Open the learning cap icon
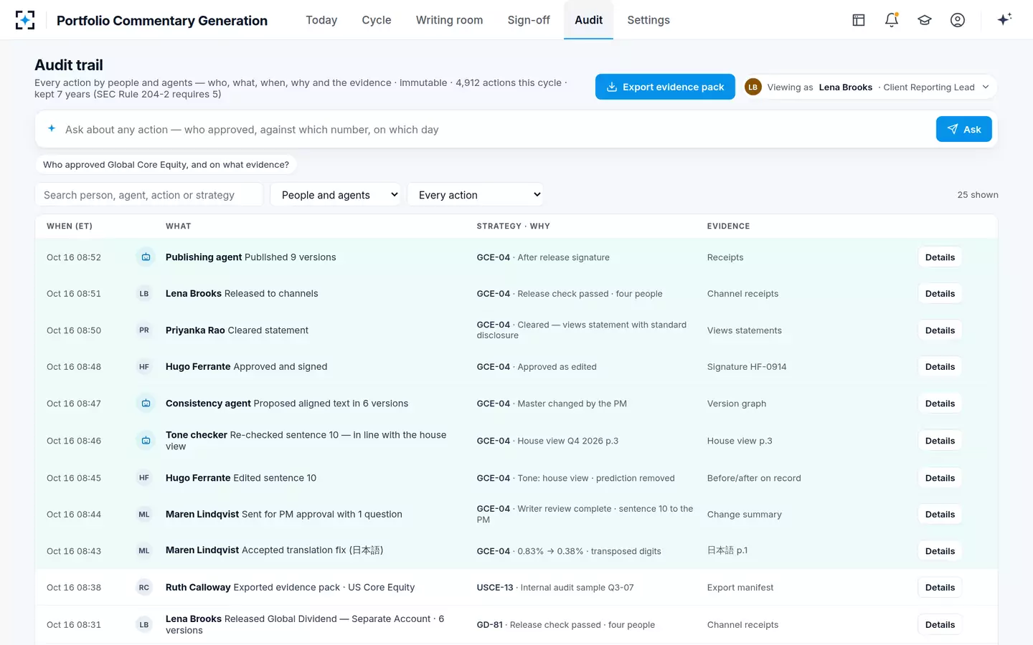 (925, 20)
